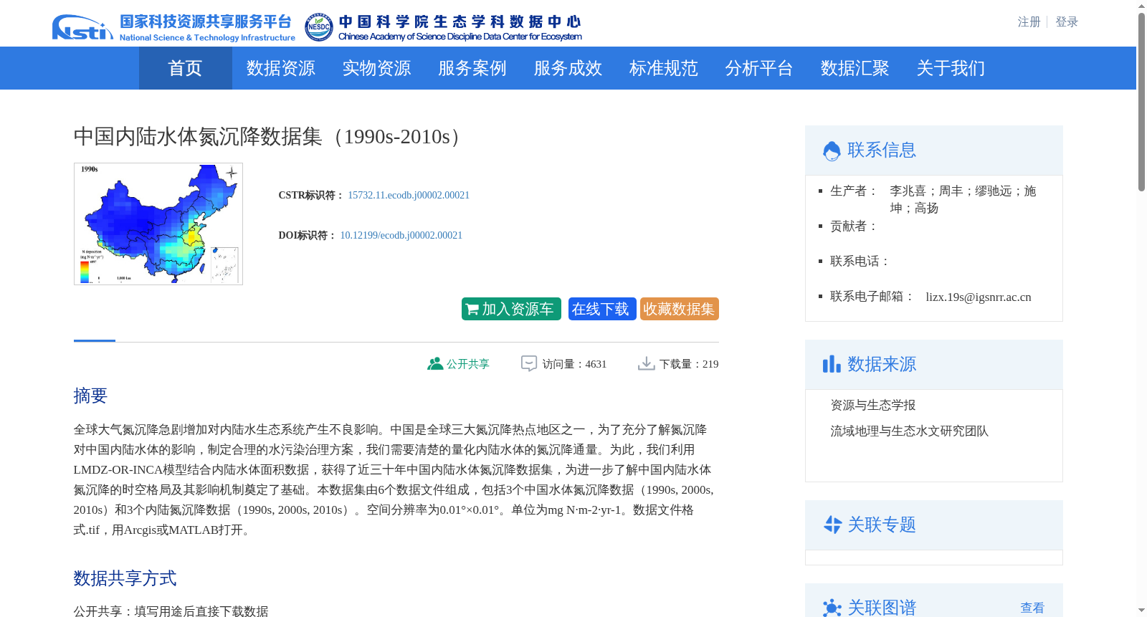Click the contact email lizx.19s@igsnrr.ac.cn

point(978,297)
